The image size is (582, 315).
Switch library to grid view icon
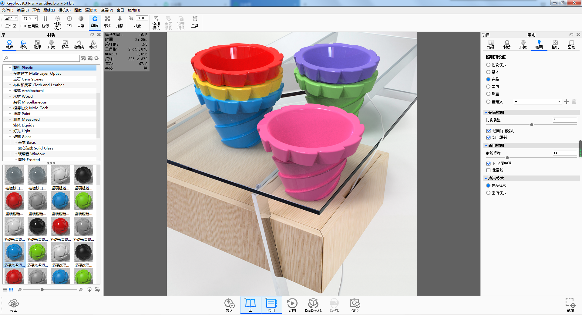11,290
